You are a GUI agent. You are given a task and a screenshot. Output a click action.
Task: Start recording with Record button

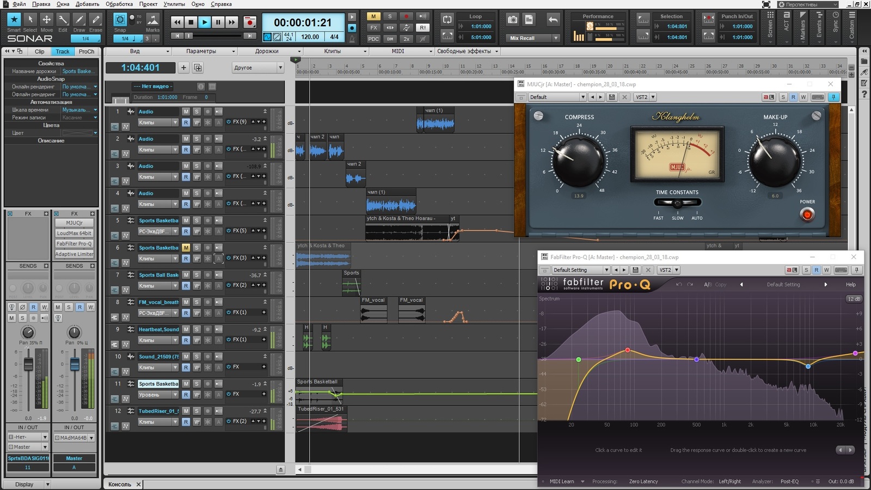click(250, 22)
